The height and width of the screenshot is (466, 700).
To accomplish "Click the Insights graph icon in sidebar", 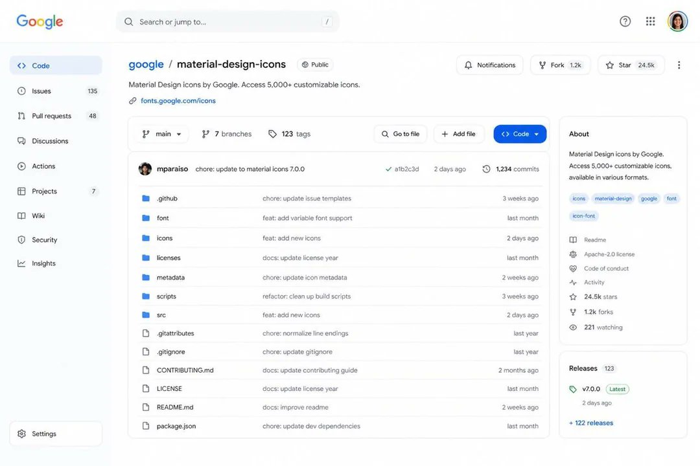I will click(x=21, y=263).
